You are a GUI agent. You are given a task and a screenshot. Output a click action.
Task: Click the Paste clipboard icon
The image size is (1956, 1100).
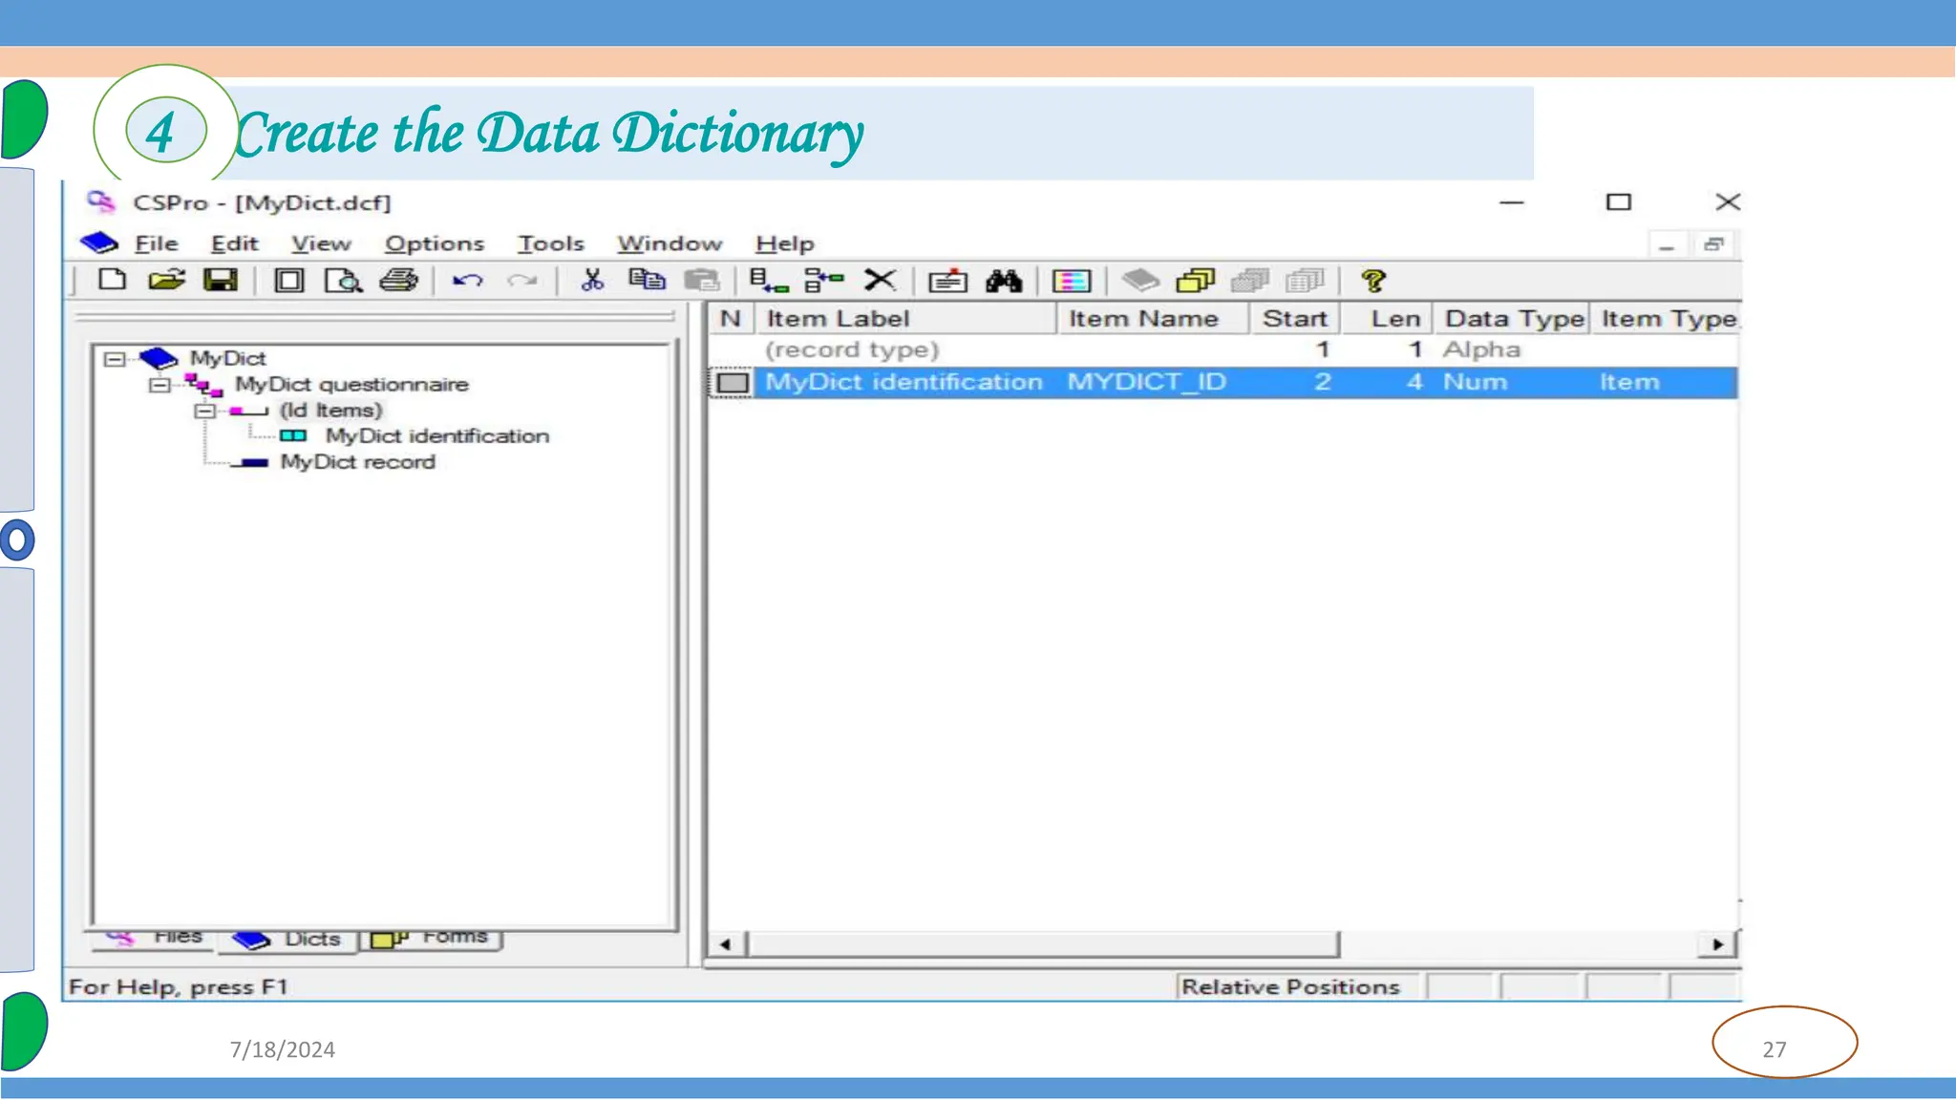(702, 280)
